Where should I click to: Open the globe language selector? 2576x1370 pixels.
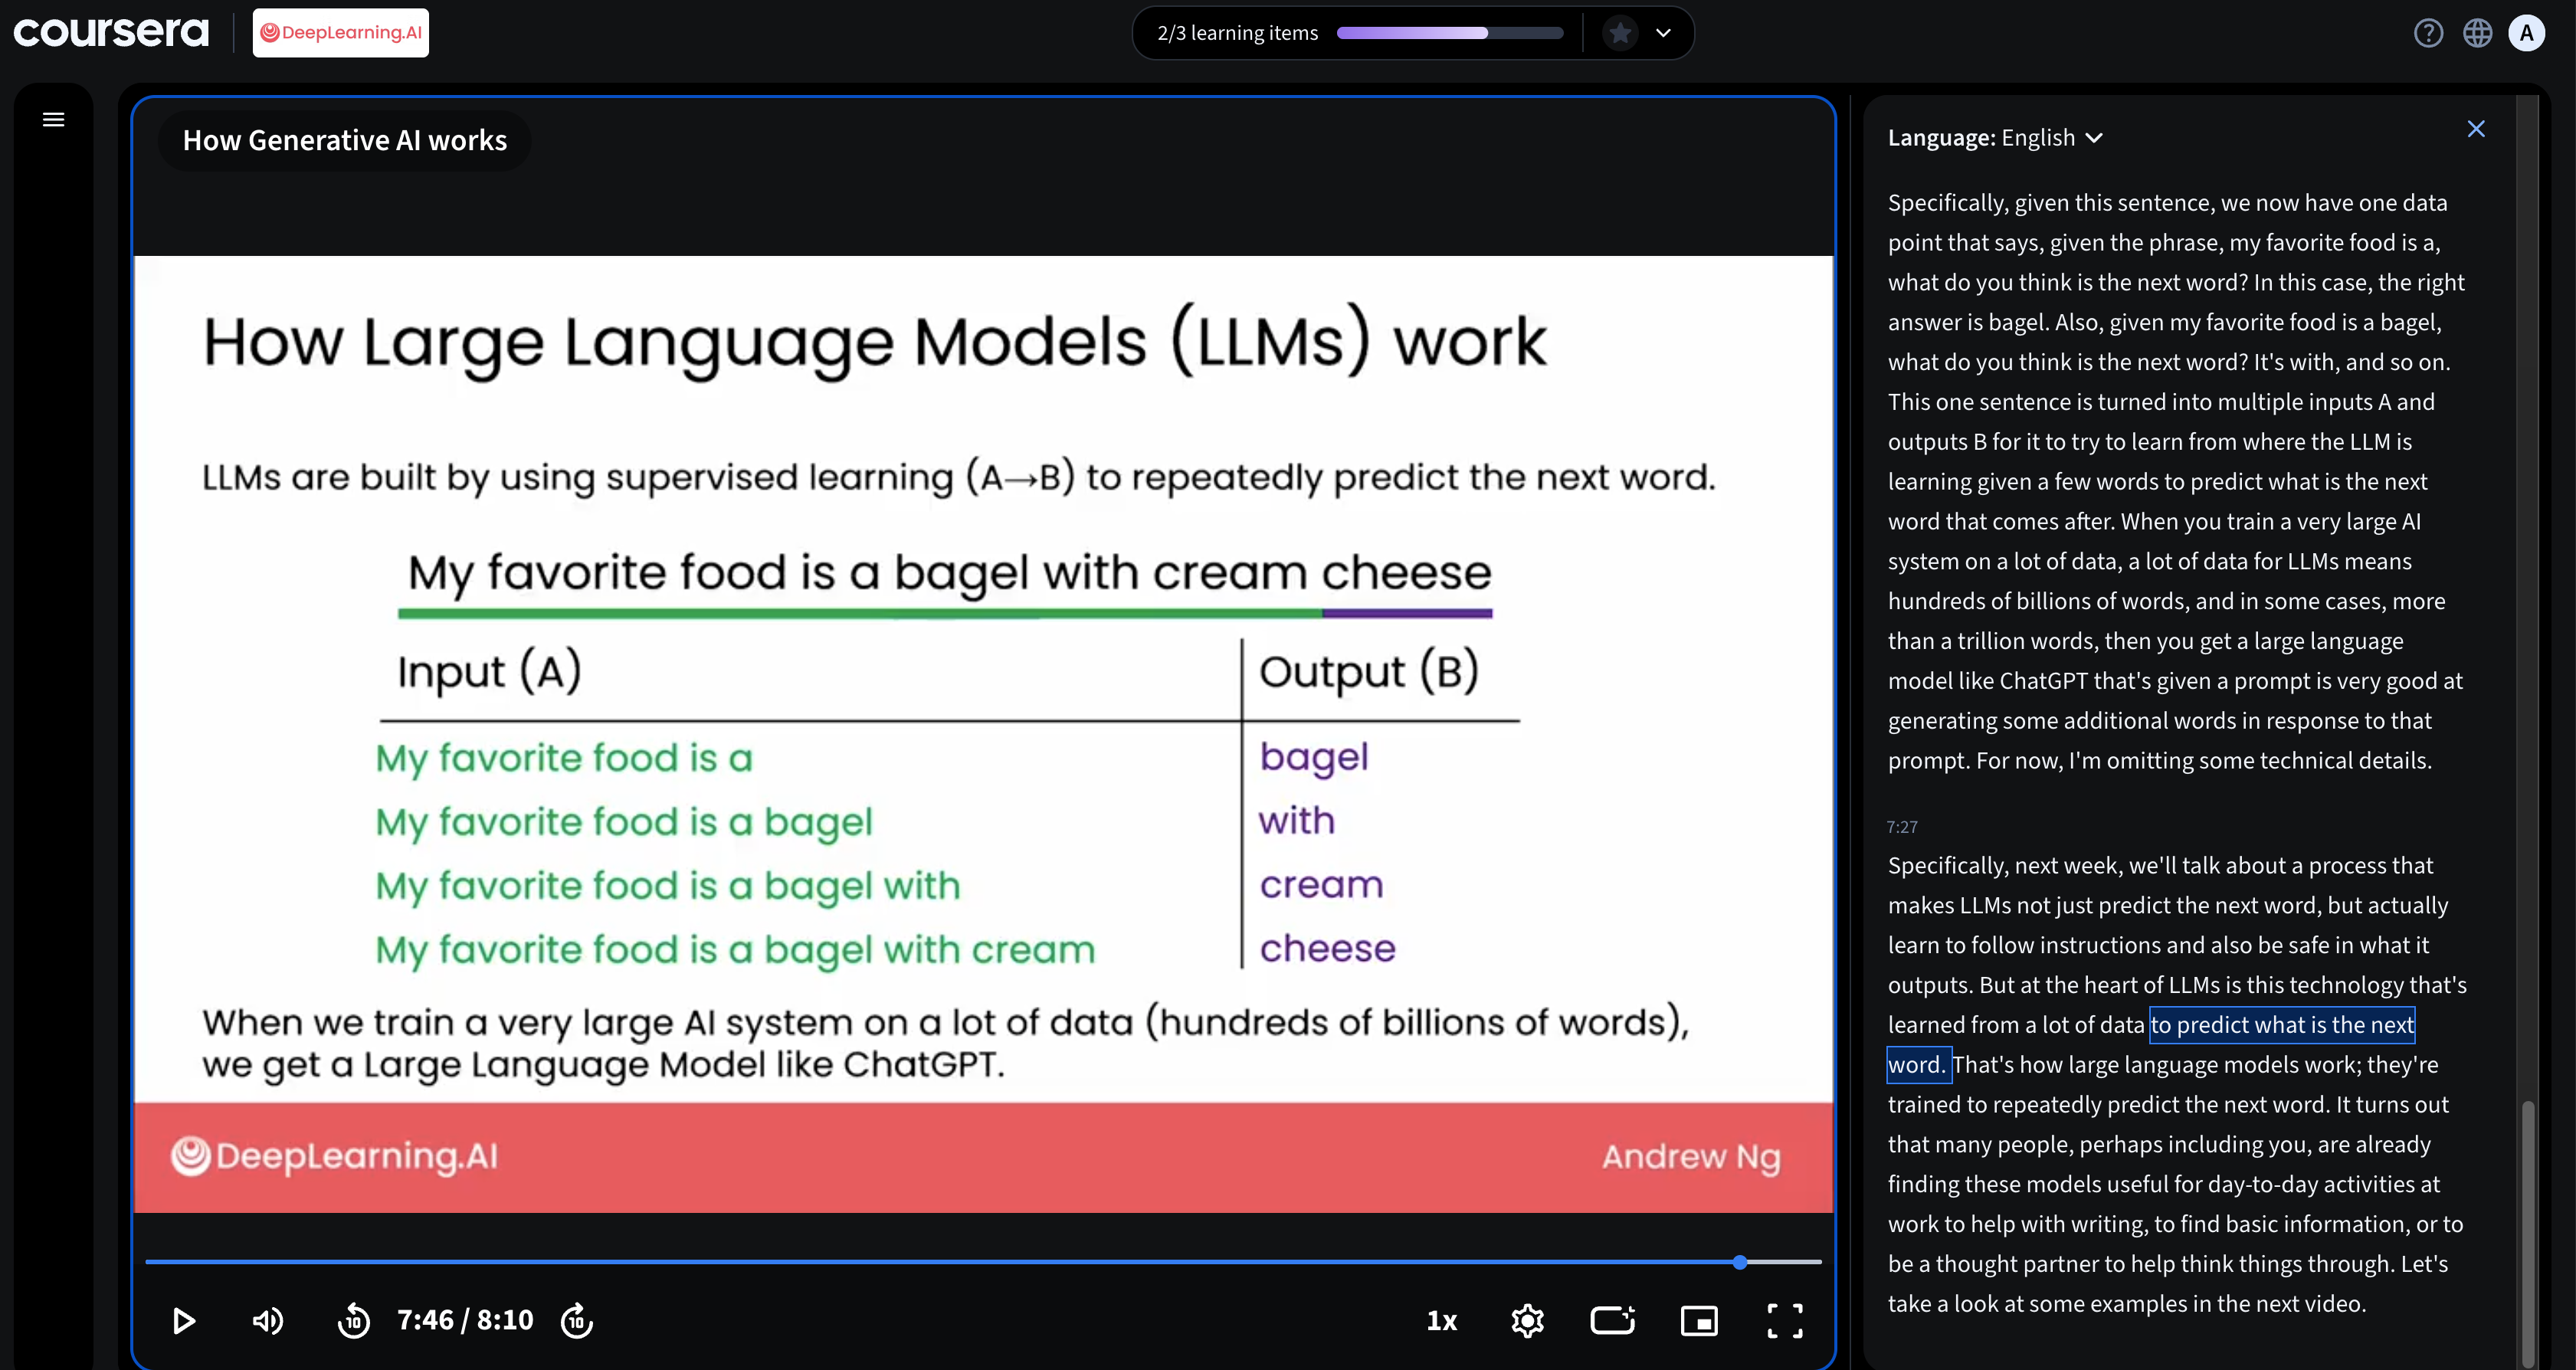click(x=2477, y=33)
